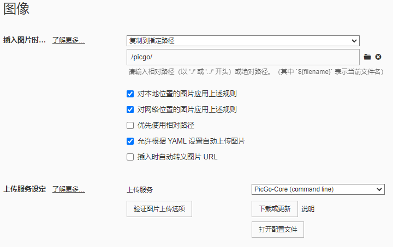Click the 下载或更新 button

point(275,209)
